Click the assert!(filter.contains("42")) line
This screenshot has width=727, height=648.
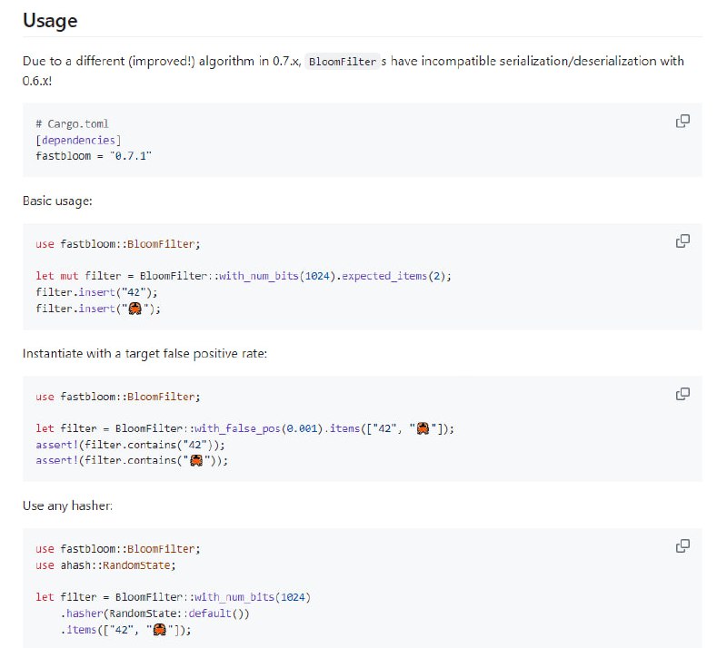click(129, 445)
